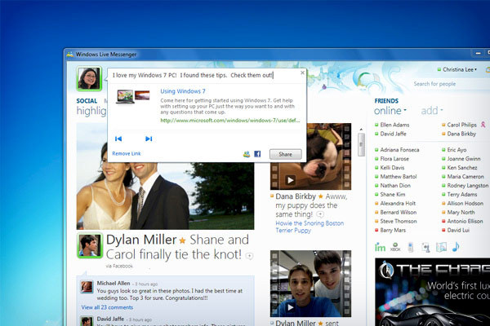
Task: Click the Remove Link link
Action: (127, 154)
